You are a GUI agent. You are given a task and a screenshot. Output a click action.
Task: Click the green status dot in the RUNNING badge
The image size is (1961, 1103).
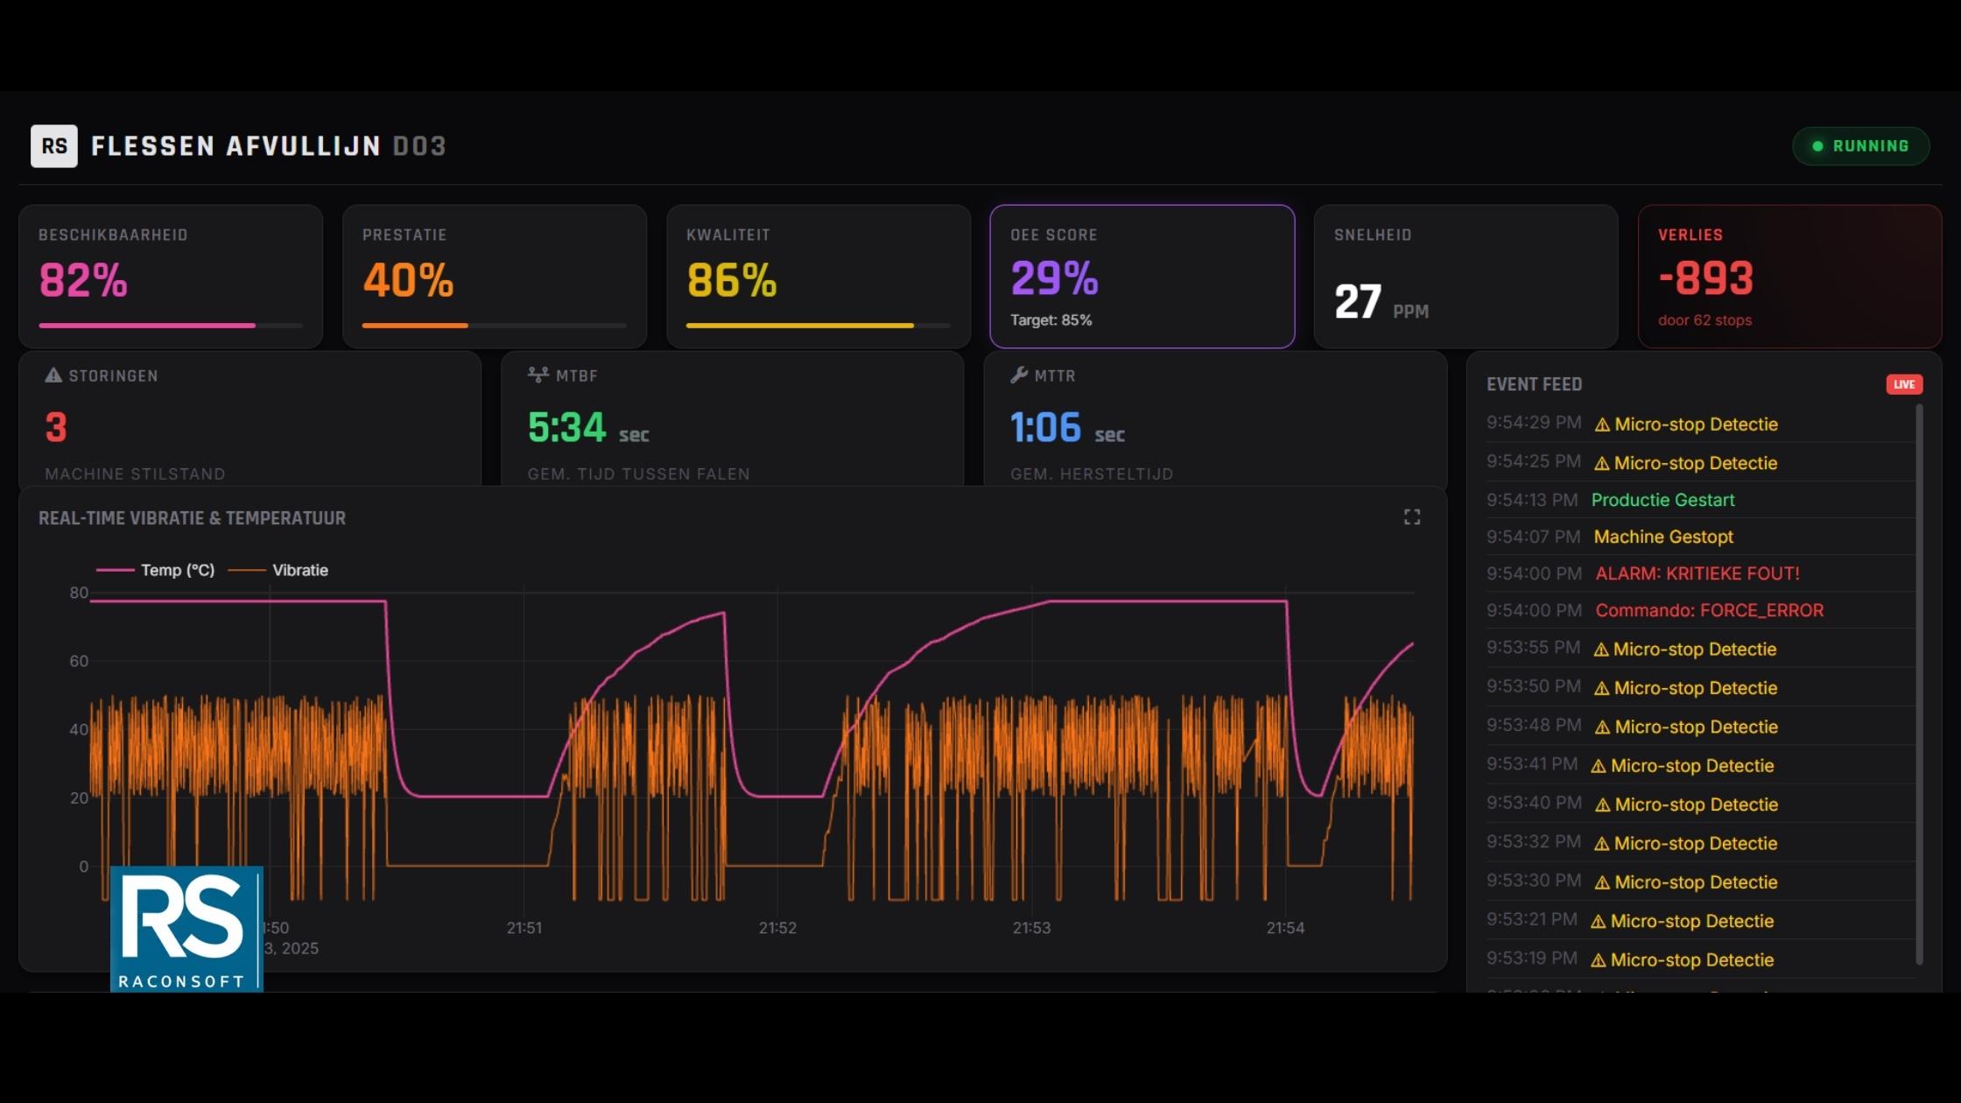(x=1819, y=145)
